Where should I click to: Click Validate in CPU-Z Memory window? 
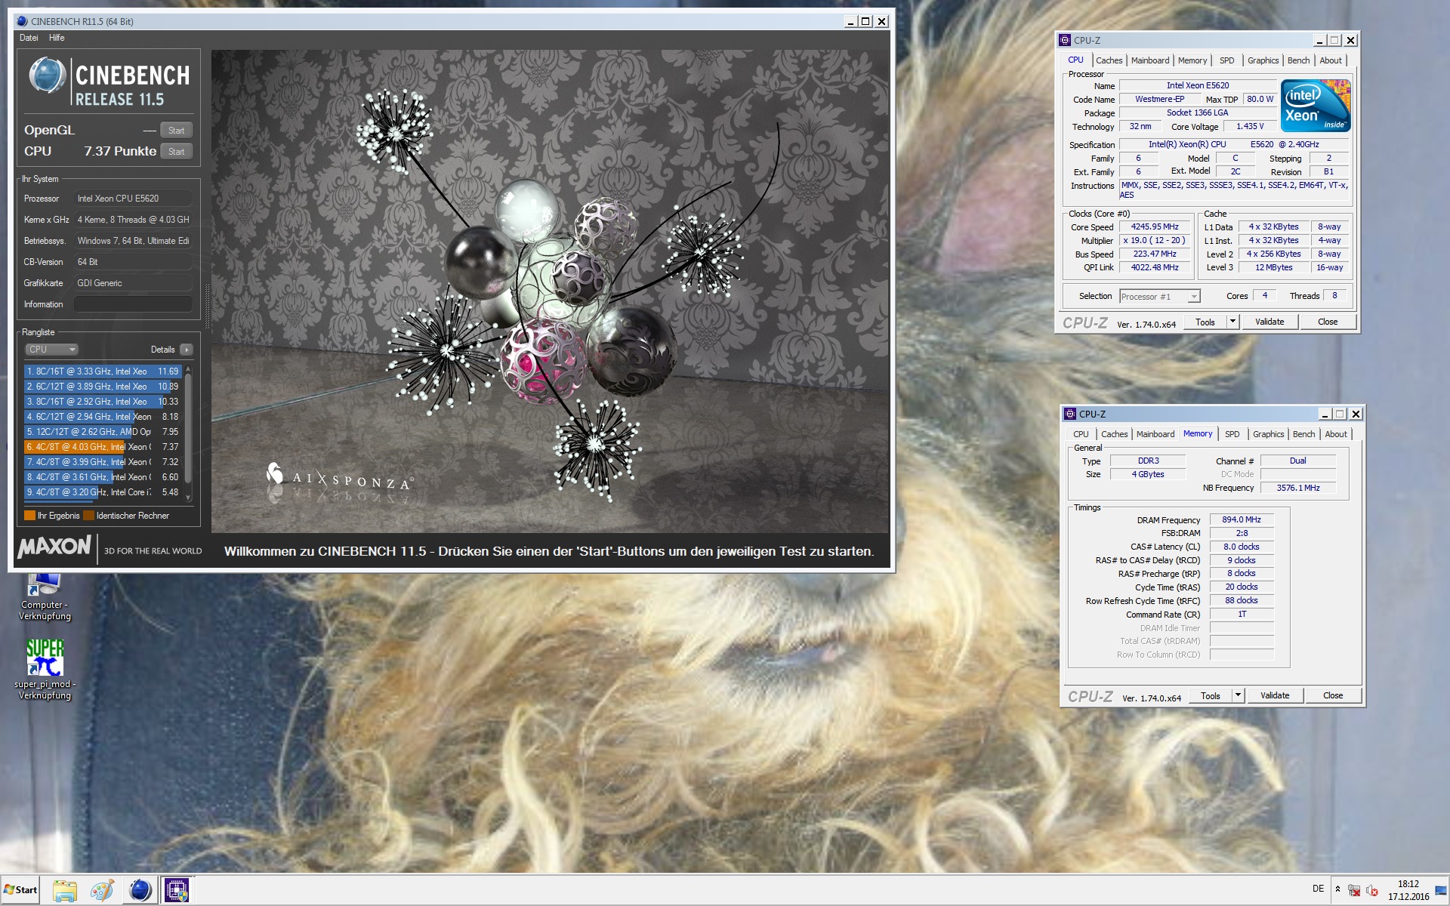[1275, 695]
